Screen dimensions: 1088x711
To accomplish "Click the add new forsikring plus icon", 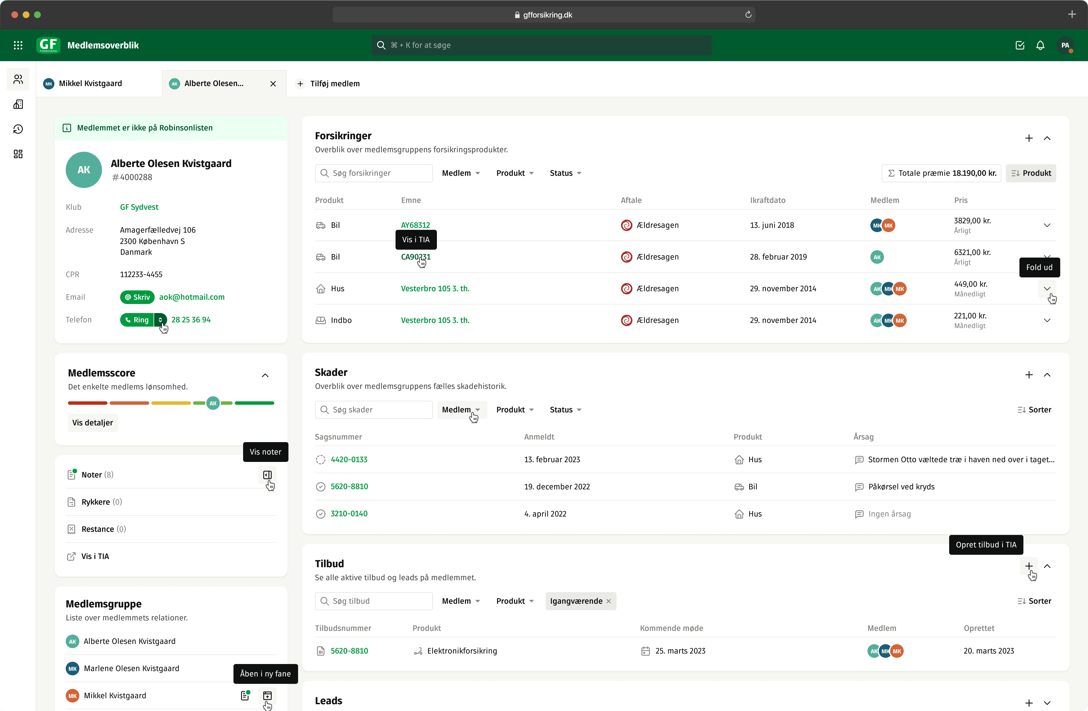I will [x=1028, y=138].
